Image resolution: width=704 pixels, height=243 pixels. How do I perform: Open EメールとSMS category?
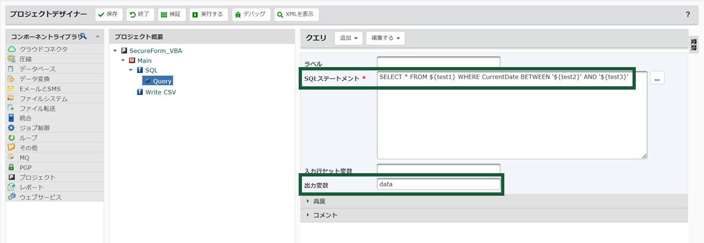pos(54,89)
